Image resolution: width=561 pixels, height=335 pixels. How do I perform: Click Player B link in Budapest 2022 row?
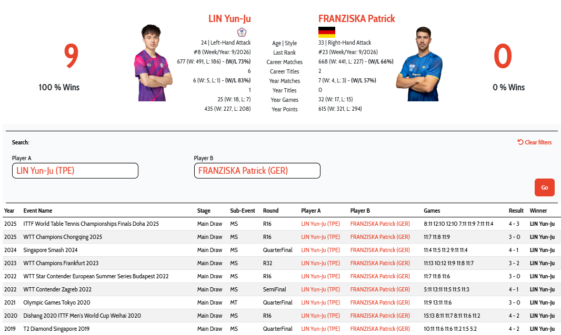pyautogui.click(x=380, y=276)
